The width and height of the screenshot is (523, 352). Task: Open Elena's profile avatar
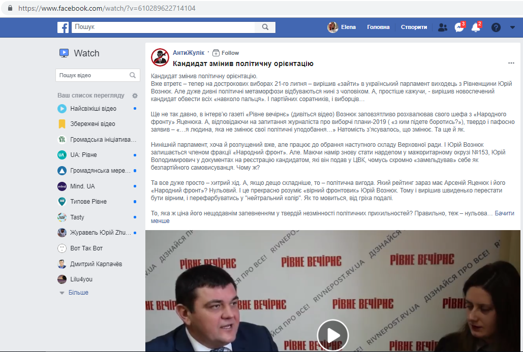click(332, 27)
